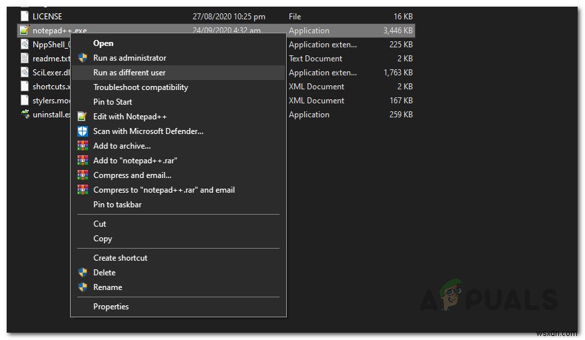Choose Troubleshoot compatibility
The image size is (585, 340).
pos(141,87)
